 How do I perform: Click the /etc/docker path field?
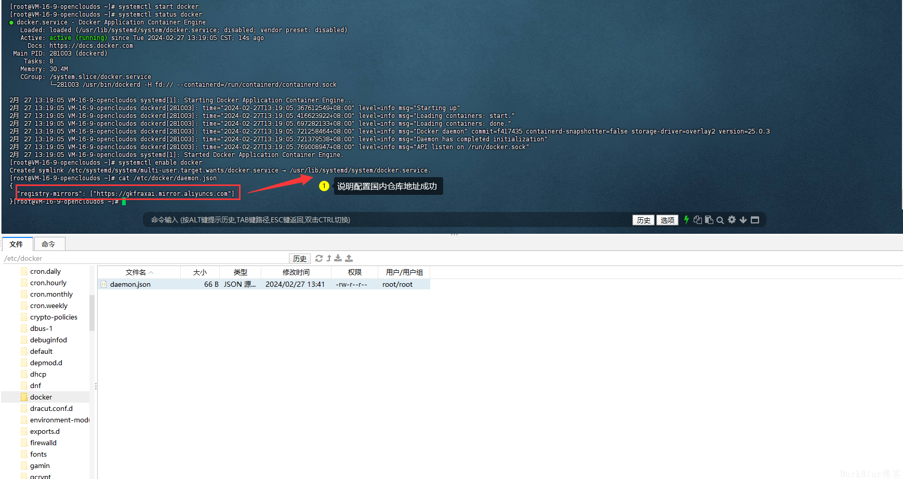145,258
